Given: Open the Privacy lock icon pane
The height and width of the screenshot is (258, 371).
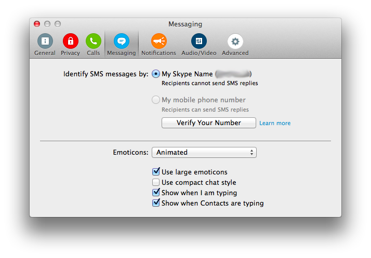Looking at the screenshot, I should (70, 45).
